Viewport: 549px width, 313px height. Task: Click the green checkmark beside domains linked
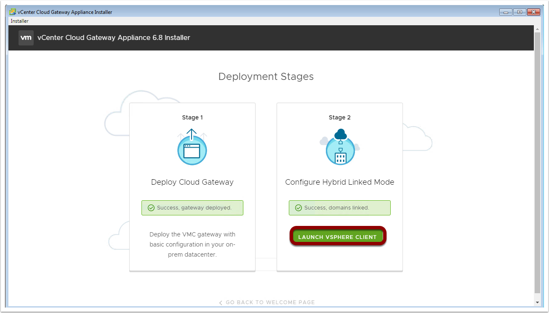[x=298, y=208]
